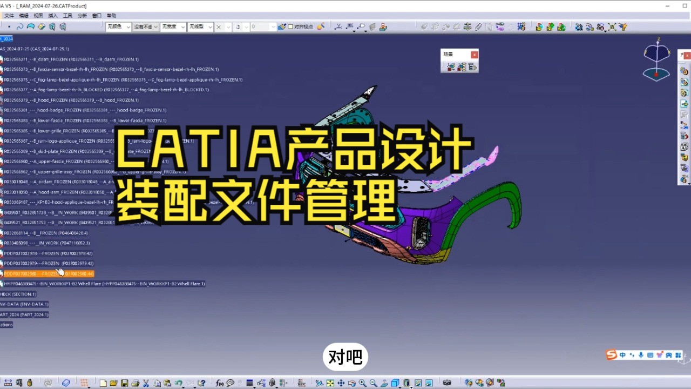Open the 工具 menu

tap(67, 16)
